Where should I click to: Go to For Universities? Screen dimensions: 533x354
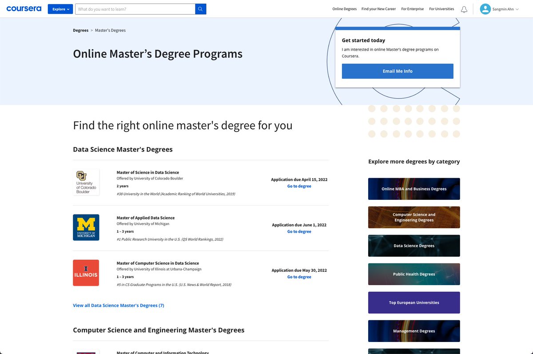pos(442,9)
